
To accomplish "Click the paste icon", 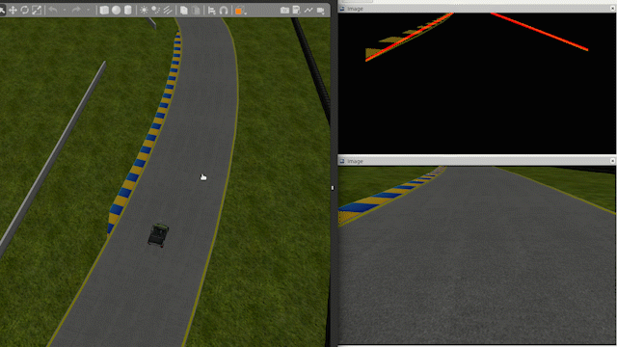I will click(x=196, y=11).
